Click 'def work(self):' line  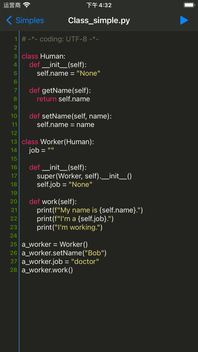53,202
